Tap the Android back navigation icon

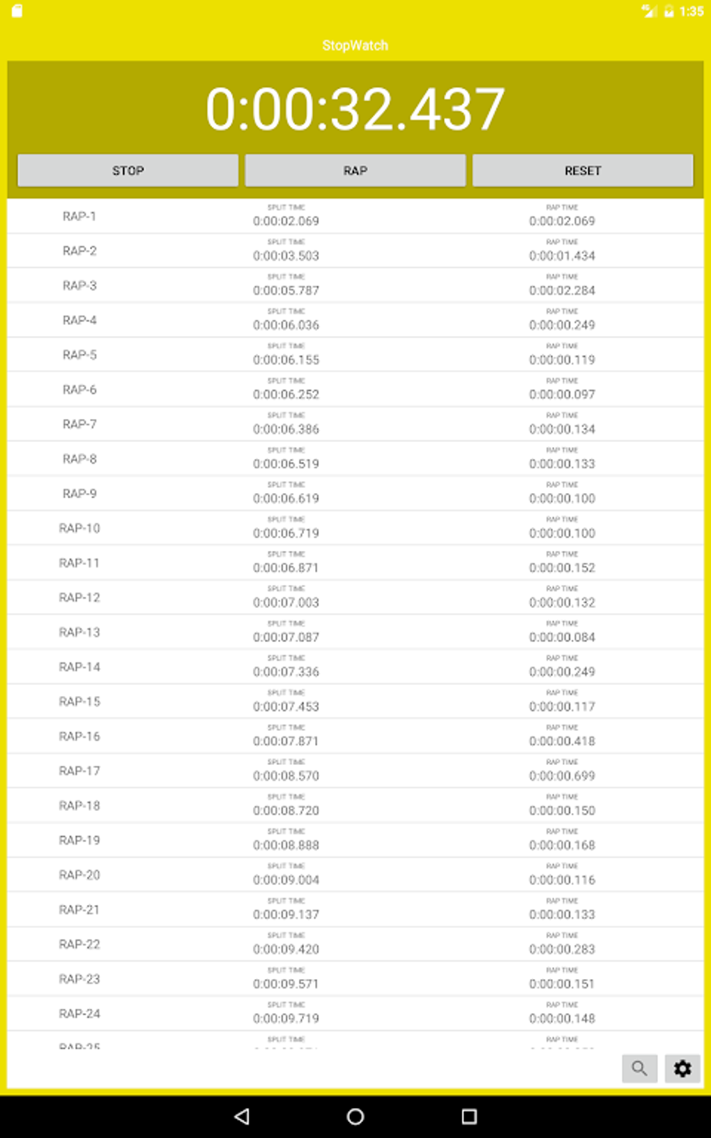(x=242, y=1116)
